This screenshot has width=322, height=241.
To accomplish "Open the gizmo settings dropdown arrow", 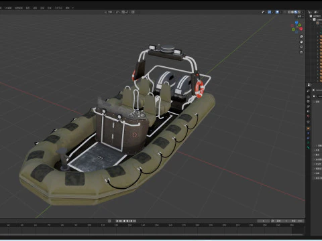I will pyautogui.click(x=273, y=12).
